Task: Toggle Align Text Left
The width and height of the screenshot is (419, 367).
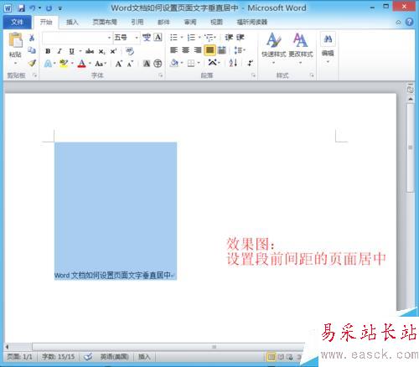Action: coord(173,50)
